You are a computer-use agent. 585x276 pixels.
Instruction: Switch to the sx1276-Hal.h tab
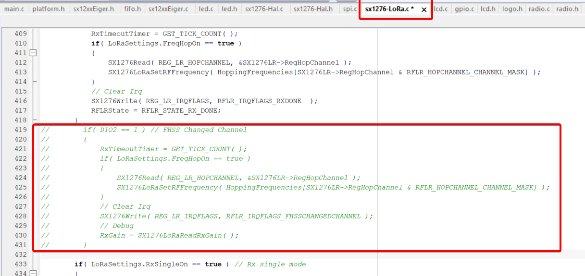coord(313,9)
